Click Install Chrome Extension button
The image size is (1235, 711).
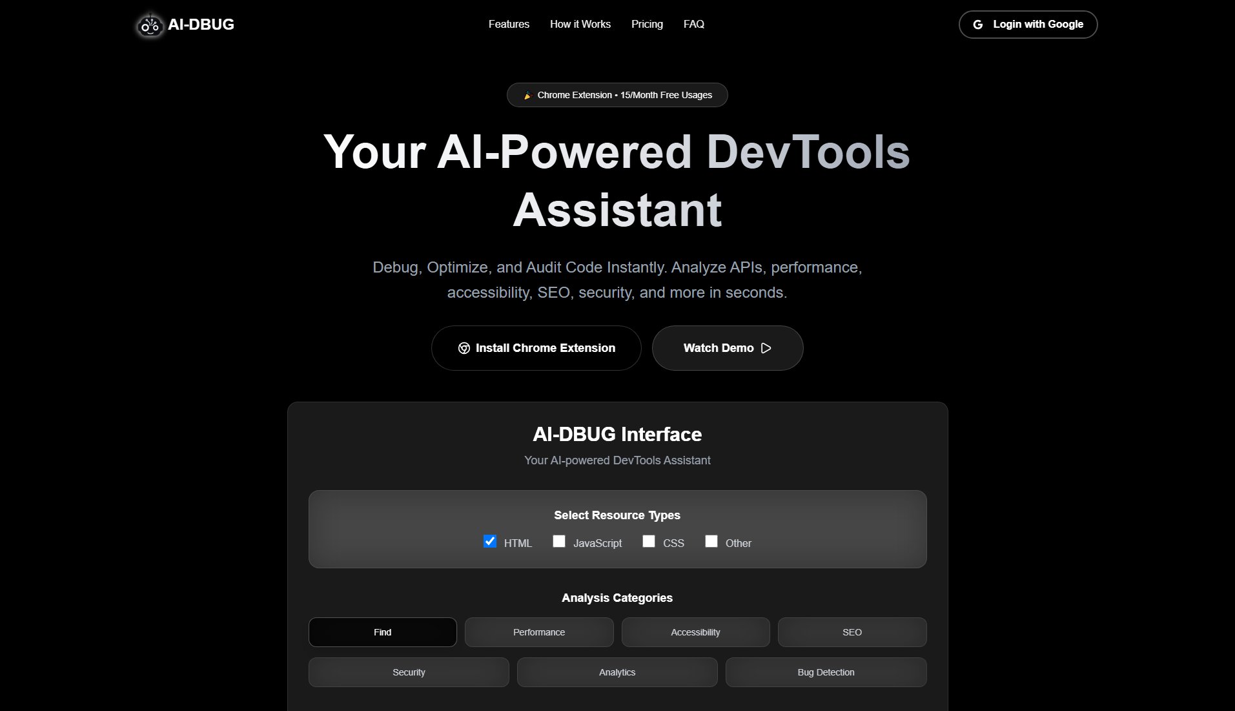(x=536, y=348)
